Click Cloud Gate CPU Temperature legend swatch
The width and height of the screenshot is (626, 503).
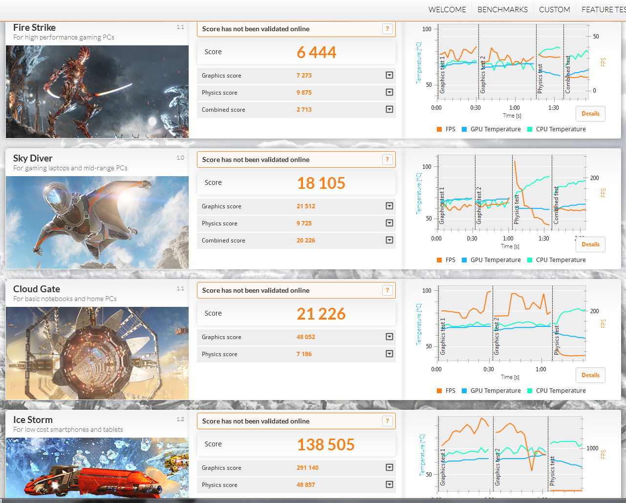(530, 391)
